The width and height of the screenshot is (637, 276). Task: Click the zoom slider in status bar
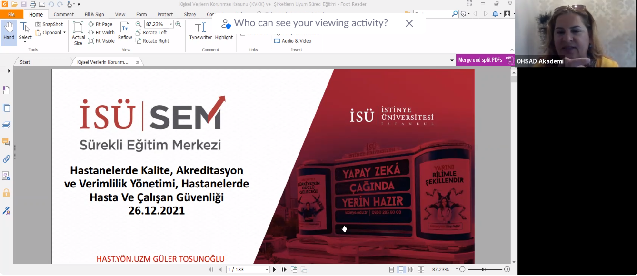point(483,269)
